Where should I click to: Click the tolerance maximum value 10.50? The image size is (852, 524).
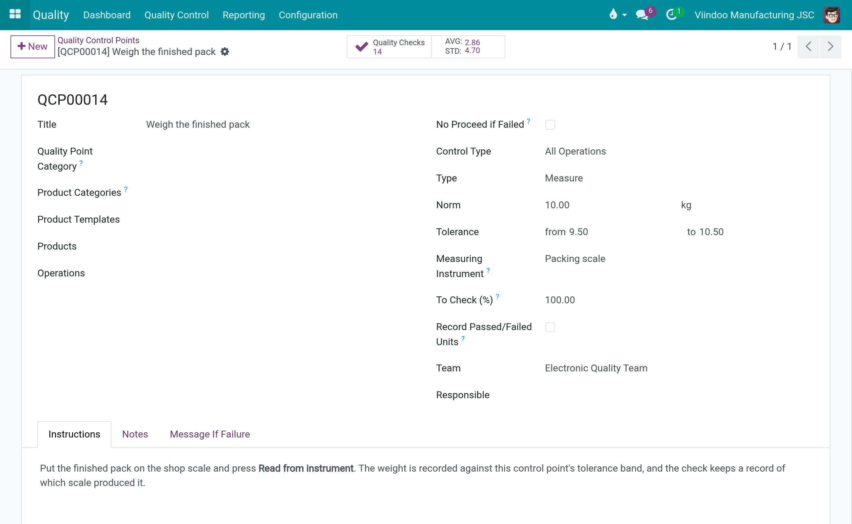tap(711, 232)
